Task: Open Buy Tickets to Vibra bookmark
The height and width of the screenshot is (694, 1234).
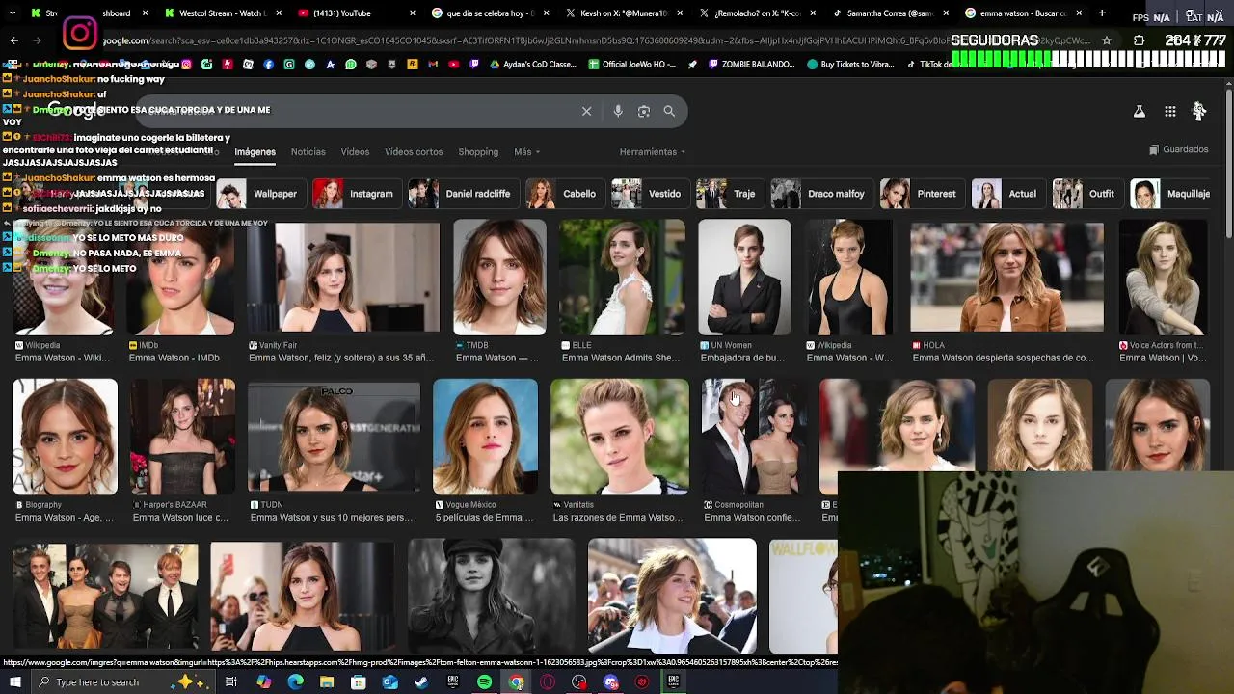Action: [x=850, y=65]
